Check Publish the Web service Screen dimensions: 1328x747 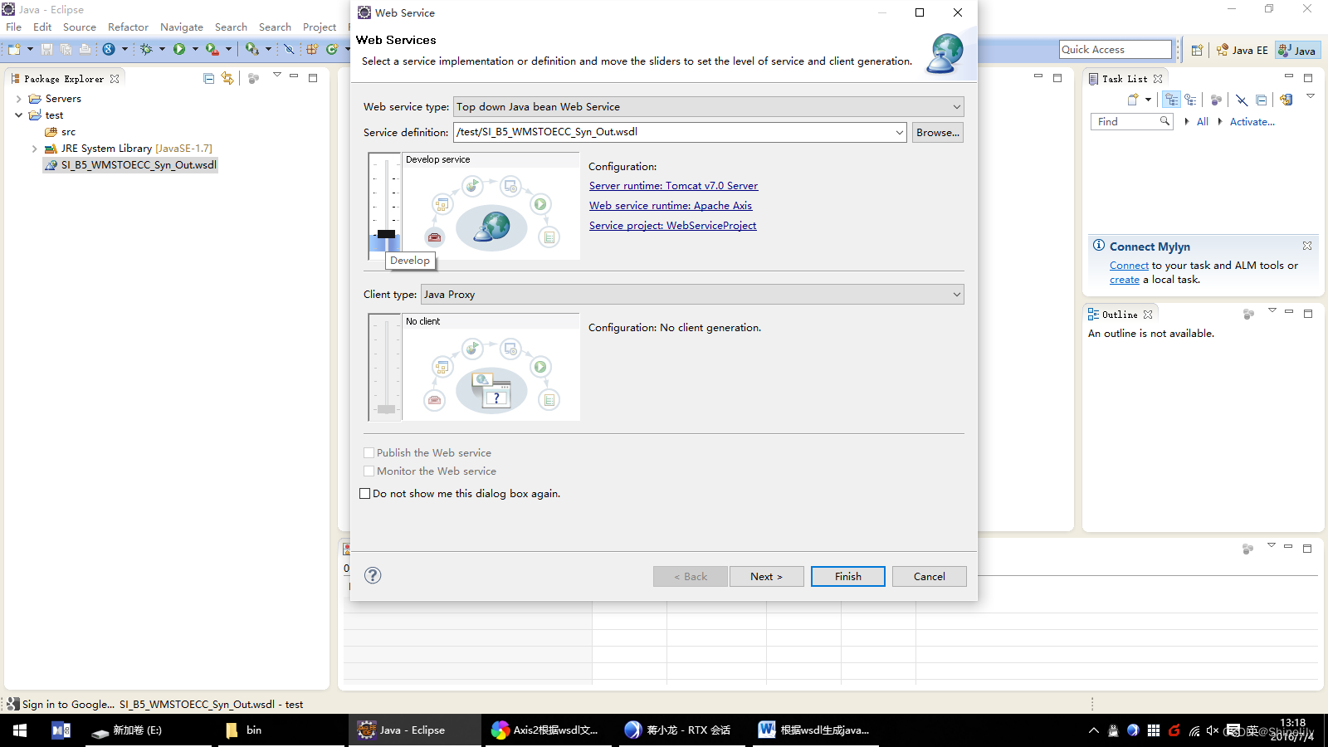(369, 453)
